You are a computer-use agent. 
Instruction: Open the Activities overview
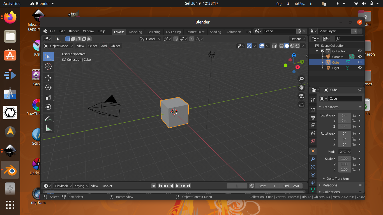pyautogui.click(x=12, y=4)
